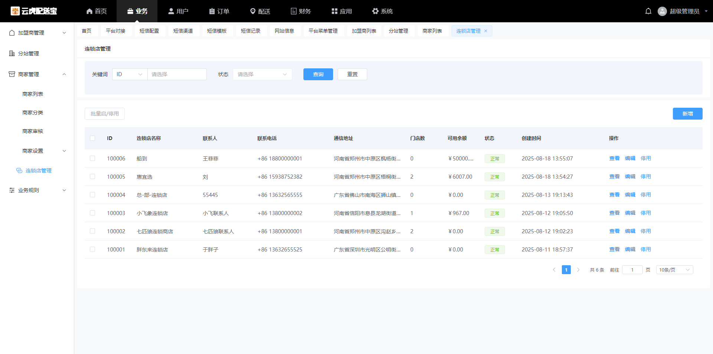
Task: Open the 状态 status dropdown
Action: point(263,74)
